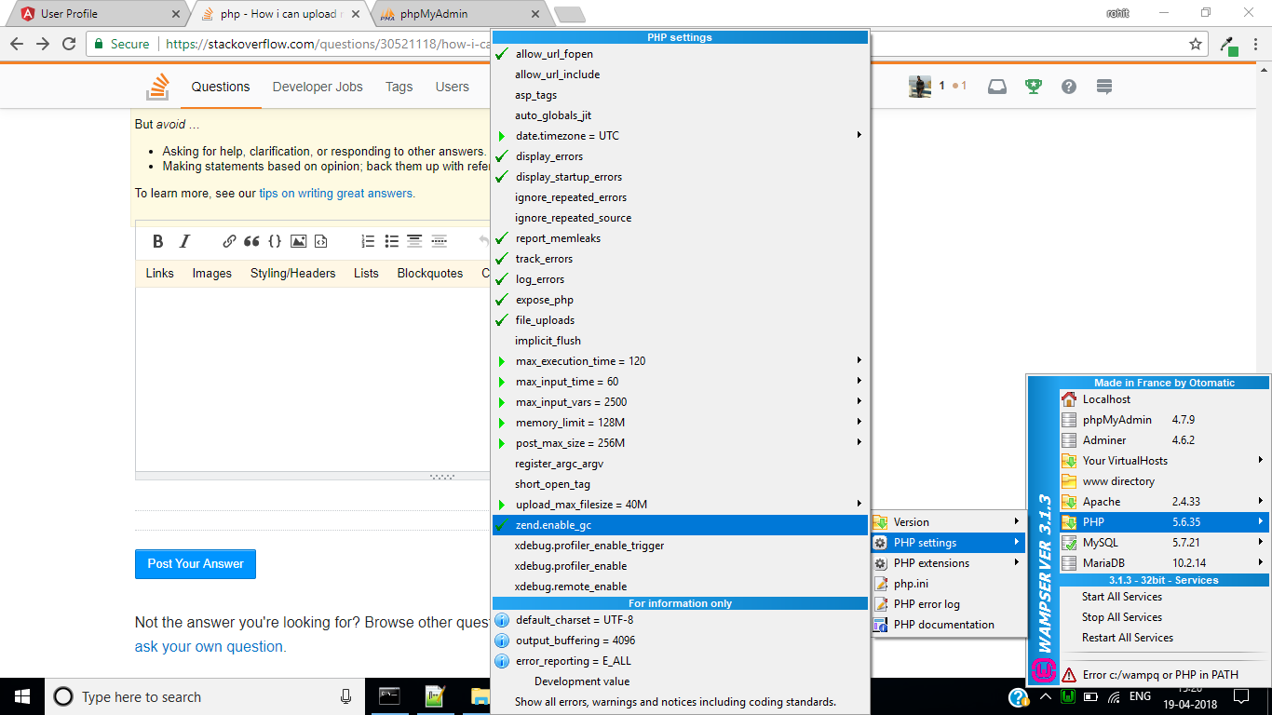The width and height of the screenshot is (1272, 715).
Task: Open the site switcher stack exchange icon
Action: (1104, 87)
